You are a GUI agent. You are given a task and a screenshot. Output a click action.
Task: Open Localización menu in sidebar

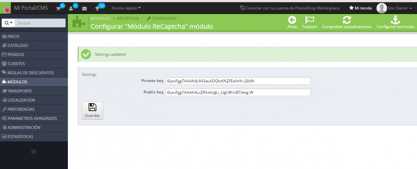34,100
